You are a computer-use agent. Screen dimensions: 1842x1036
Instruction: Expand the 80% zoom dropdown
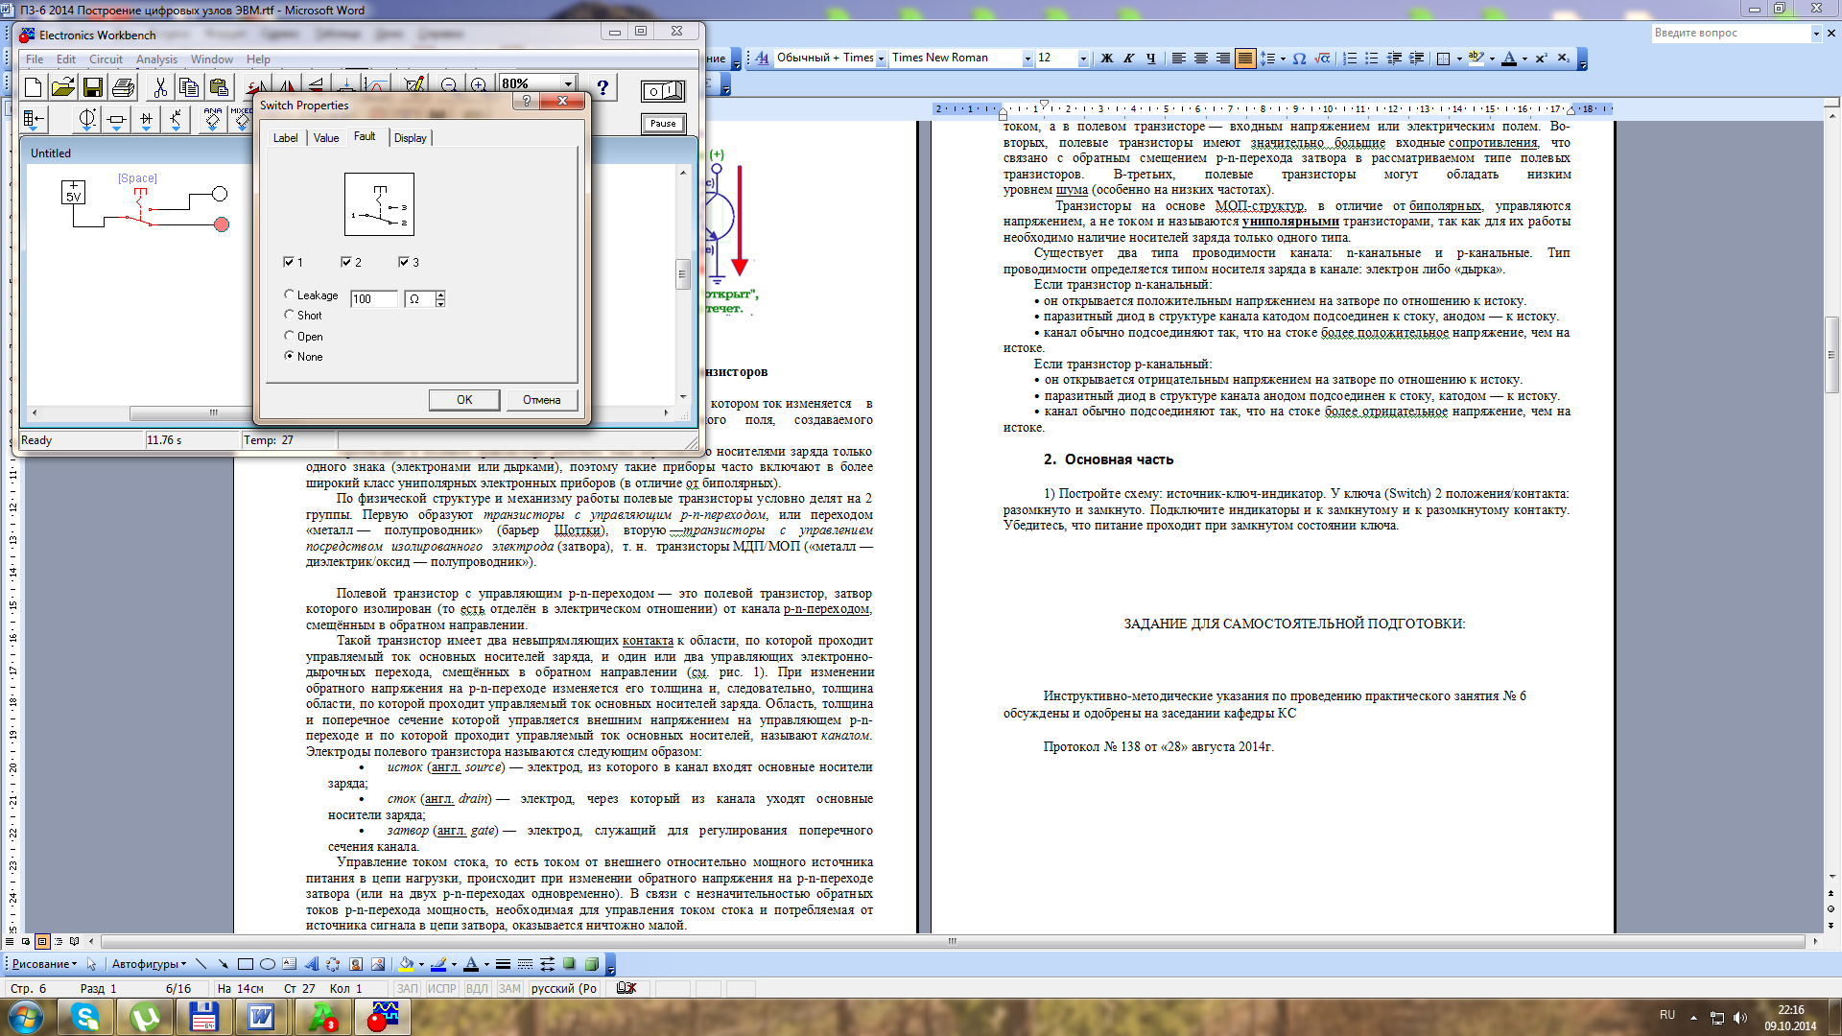(568, 84)
